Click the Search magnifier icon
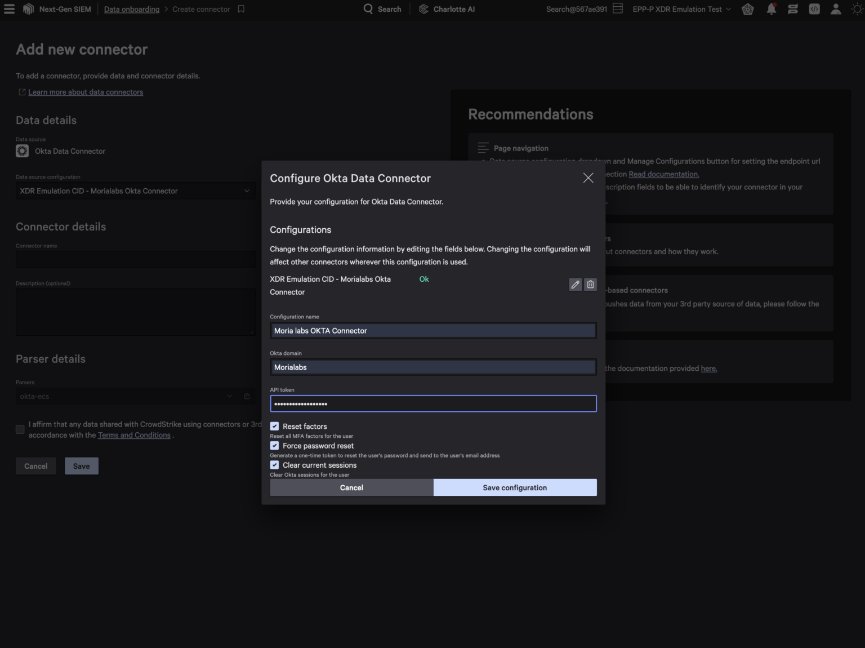This screenshot has height=648, width=865. (368, 9)
